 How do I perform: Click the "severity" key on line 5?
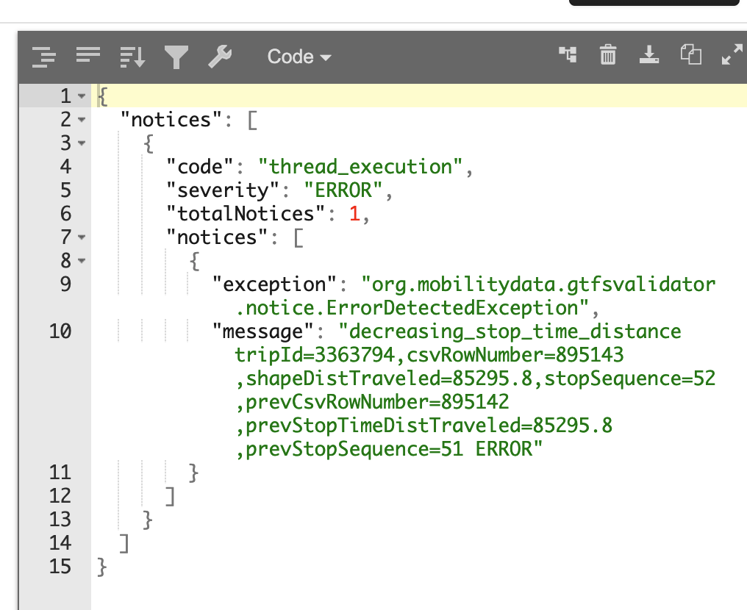(x=223, y=190)
